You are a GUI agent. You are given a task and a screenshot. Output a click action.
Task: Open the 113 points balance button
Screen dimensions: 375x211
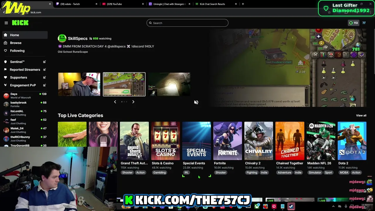353,23
